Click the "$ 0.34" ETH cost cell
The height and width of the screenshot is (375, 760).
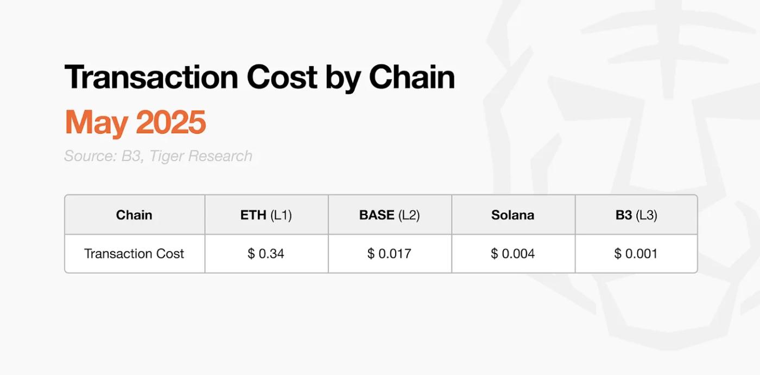(266, 254)
